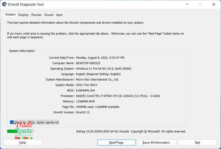
Task: Click Save All Information button
Action: (x=157, y=142)
